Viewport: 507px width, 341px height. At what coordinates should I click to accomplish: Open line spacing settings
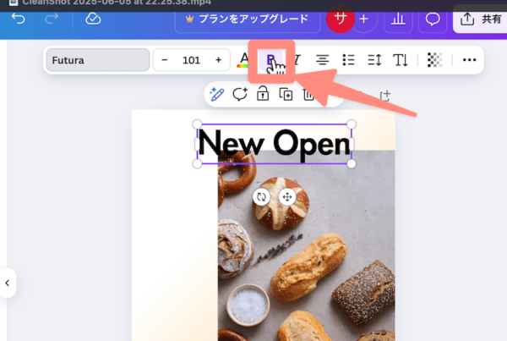pos(374,60)
